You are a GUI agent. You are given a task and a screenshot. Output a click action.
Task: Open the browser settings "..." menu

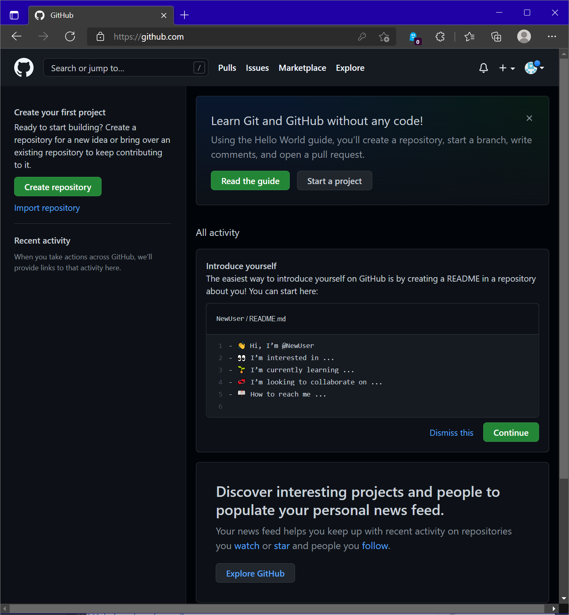tap(552, 36)
